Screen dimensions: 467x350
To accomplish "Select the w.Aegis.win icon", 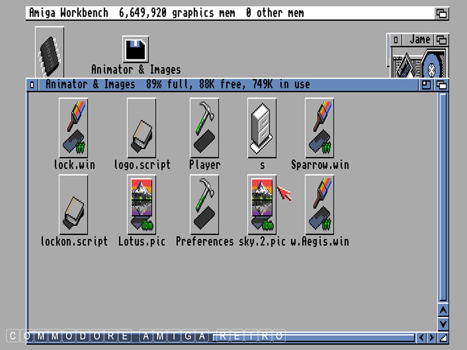I will click(320, 204).
